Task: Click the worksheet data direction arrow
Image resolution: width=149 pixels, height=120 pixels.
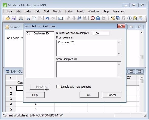Action: pos(11,77)
